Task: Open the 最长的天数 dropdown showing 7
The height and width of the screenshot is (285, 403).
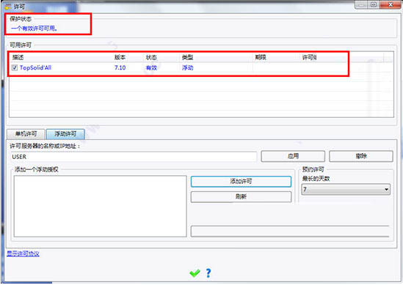Action: coord(346,190)
